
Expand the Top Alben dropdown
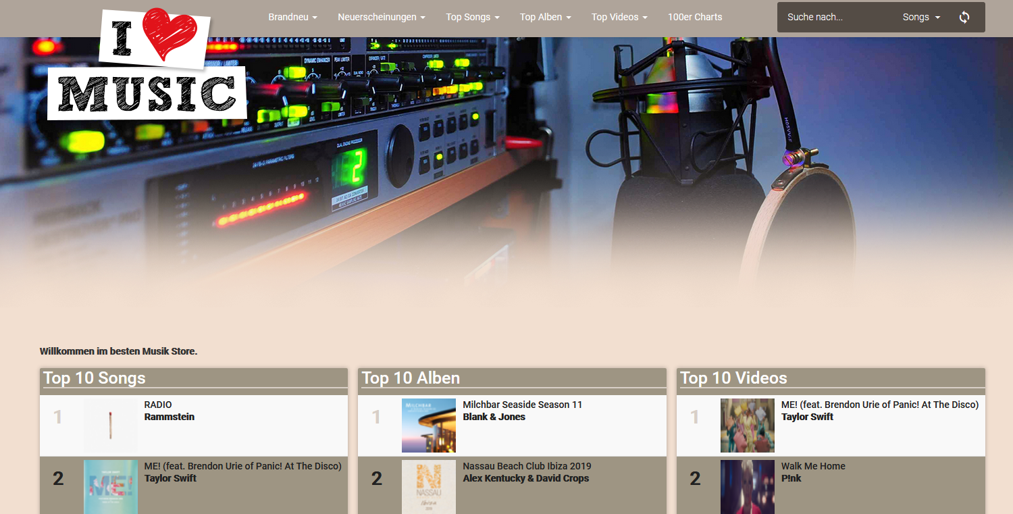point(545,17)
